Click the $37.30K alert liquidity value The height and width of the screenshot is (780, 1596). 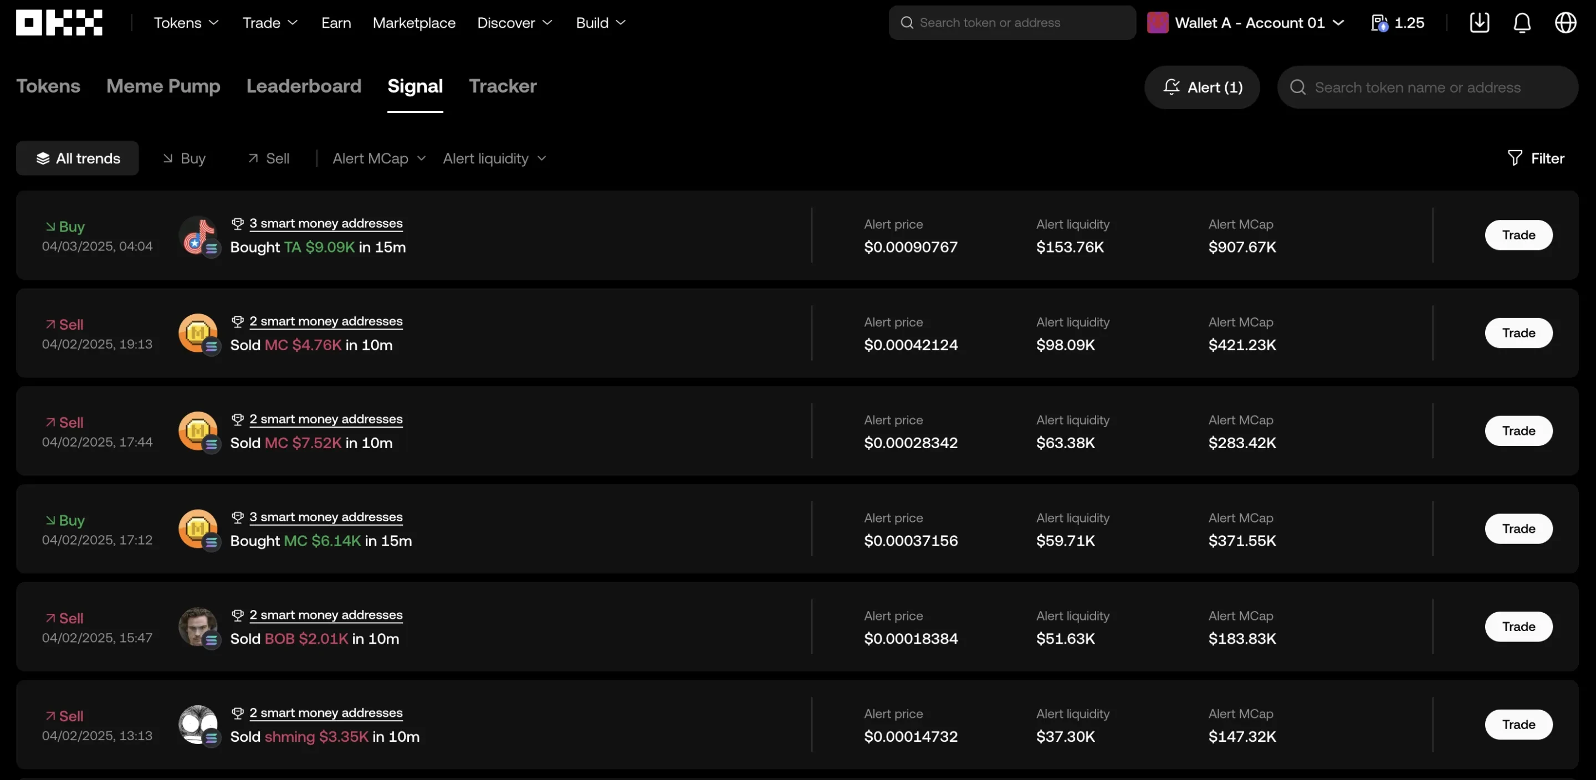pyautogui.click(x=1066, y=737)
